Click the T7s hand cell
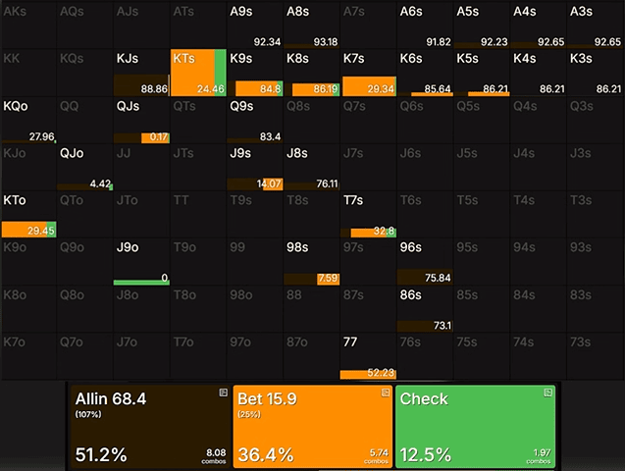Image resolution: width=625 pixels, height=471 pixels. coord(368,214)
